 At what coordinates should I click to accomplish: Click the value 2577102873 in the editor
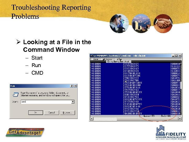point(131,66)
